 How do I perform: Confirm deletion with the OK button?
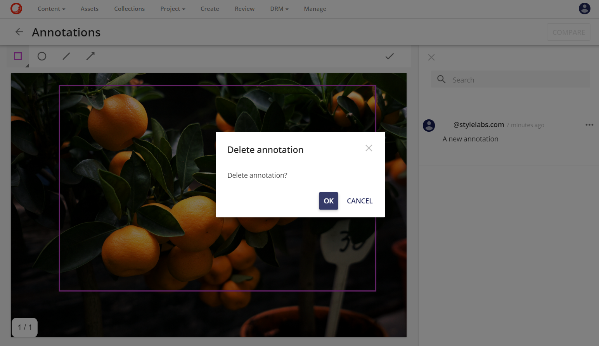pyautogui.click(x=328, y=201)
